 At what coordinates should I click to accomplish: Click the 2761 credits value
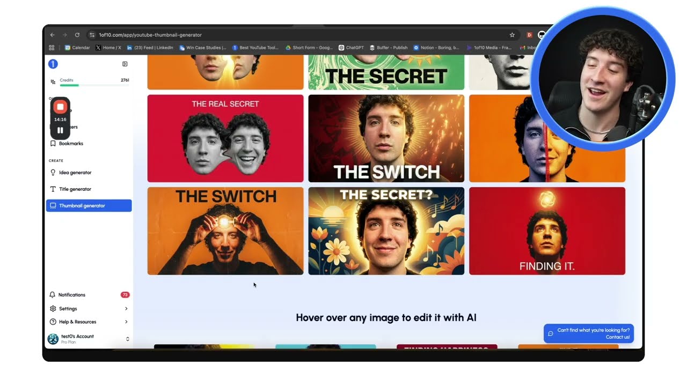(125, 80)
